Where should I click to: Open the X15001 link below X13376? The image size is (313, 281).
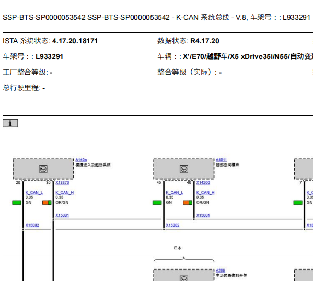click(x=62, y=215)
